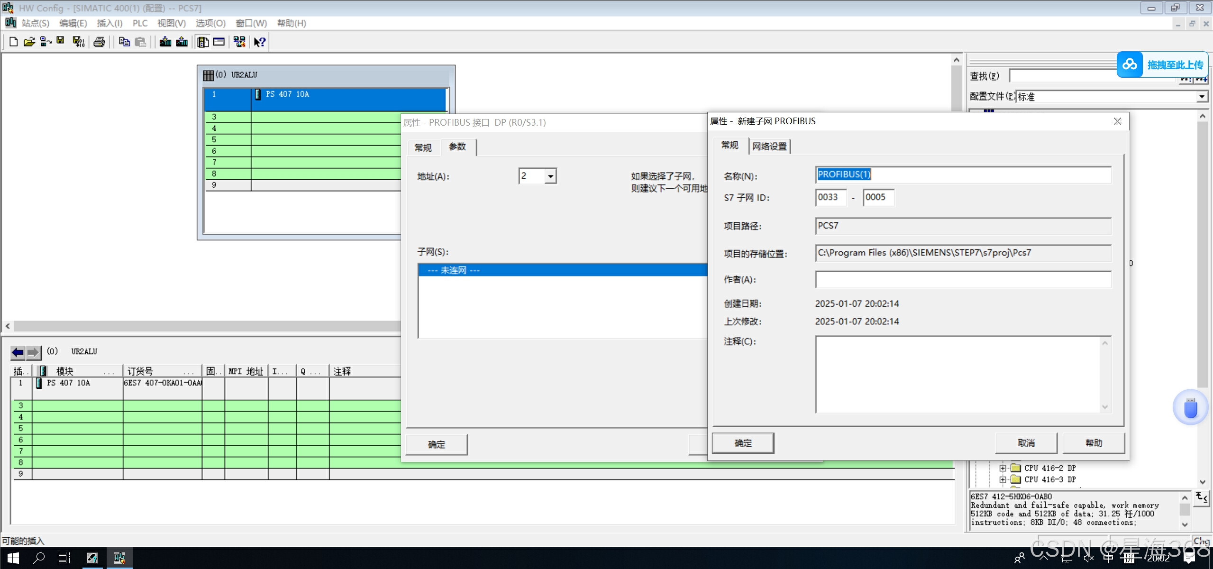Click the Print toolbar icon

point(99,42)
